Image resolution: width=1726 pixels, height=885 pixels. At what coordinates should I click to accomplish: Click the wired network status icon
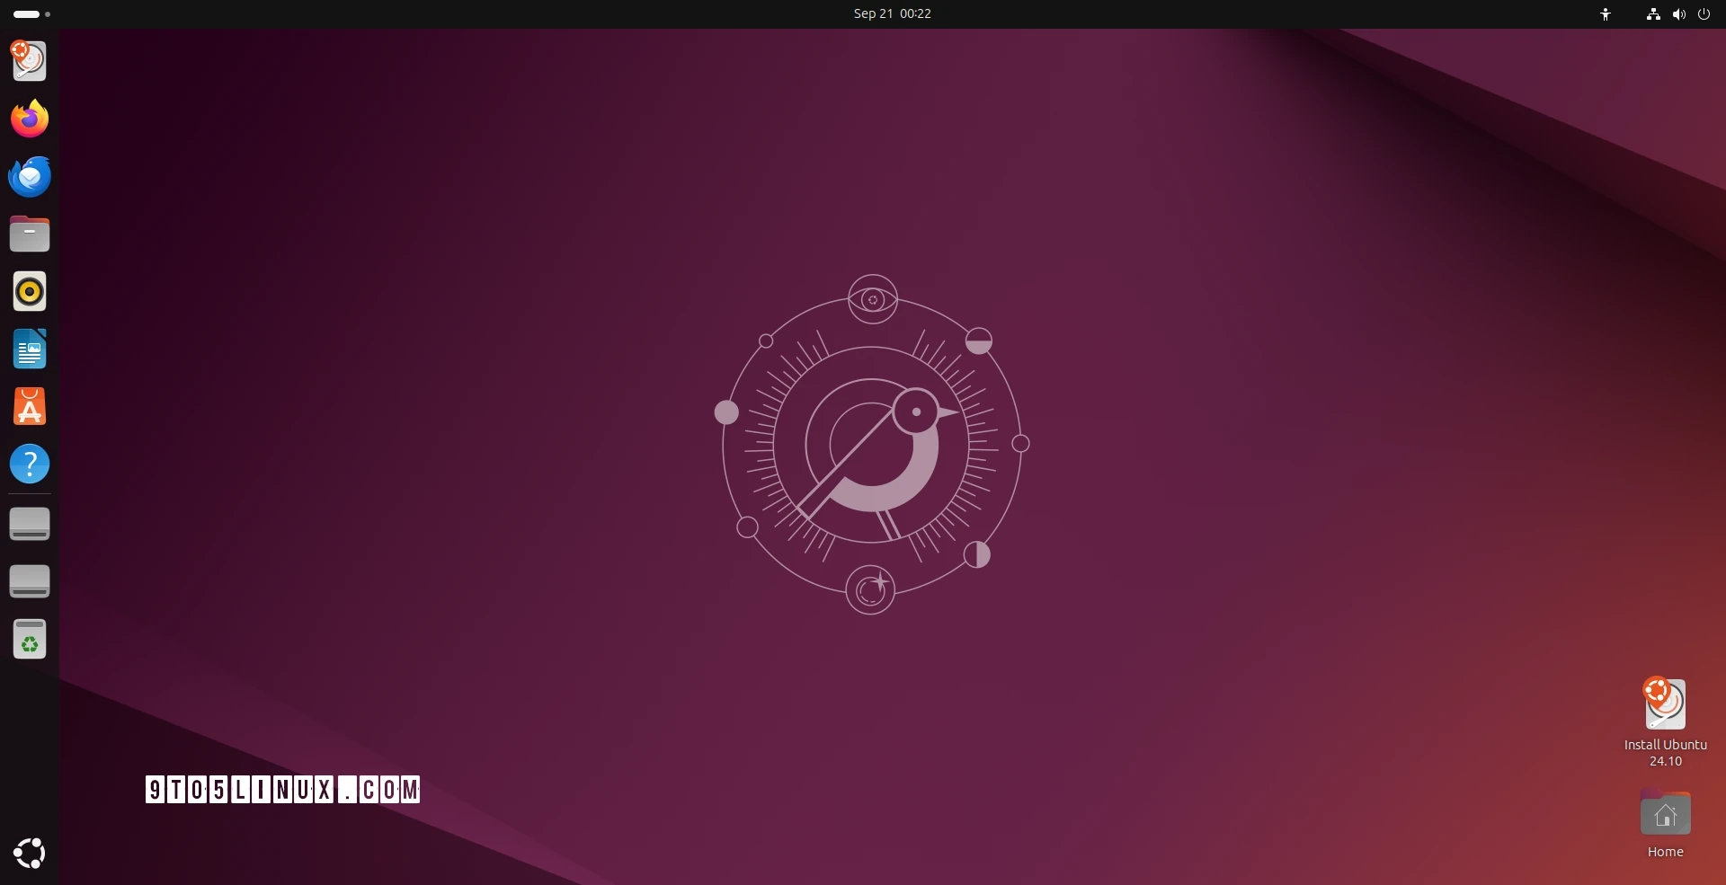click(x=1652, y=14)
